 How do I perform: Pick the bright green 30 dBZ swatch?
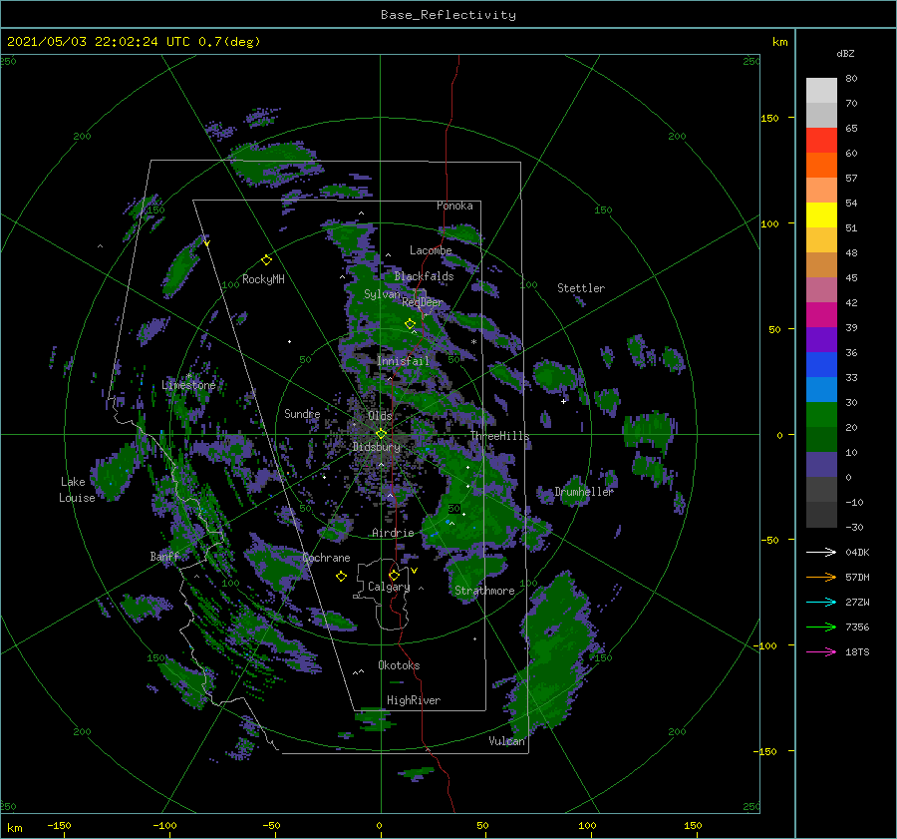tap(821, 414)
